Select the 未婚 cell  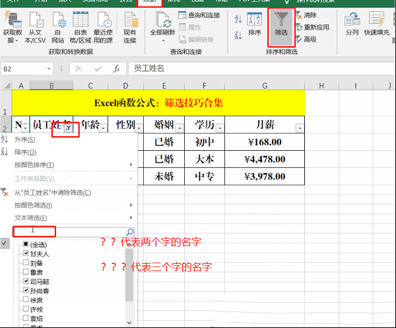coord(164,177)
